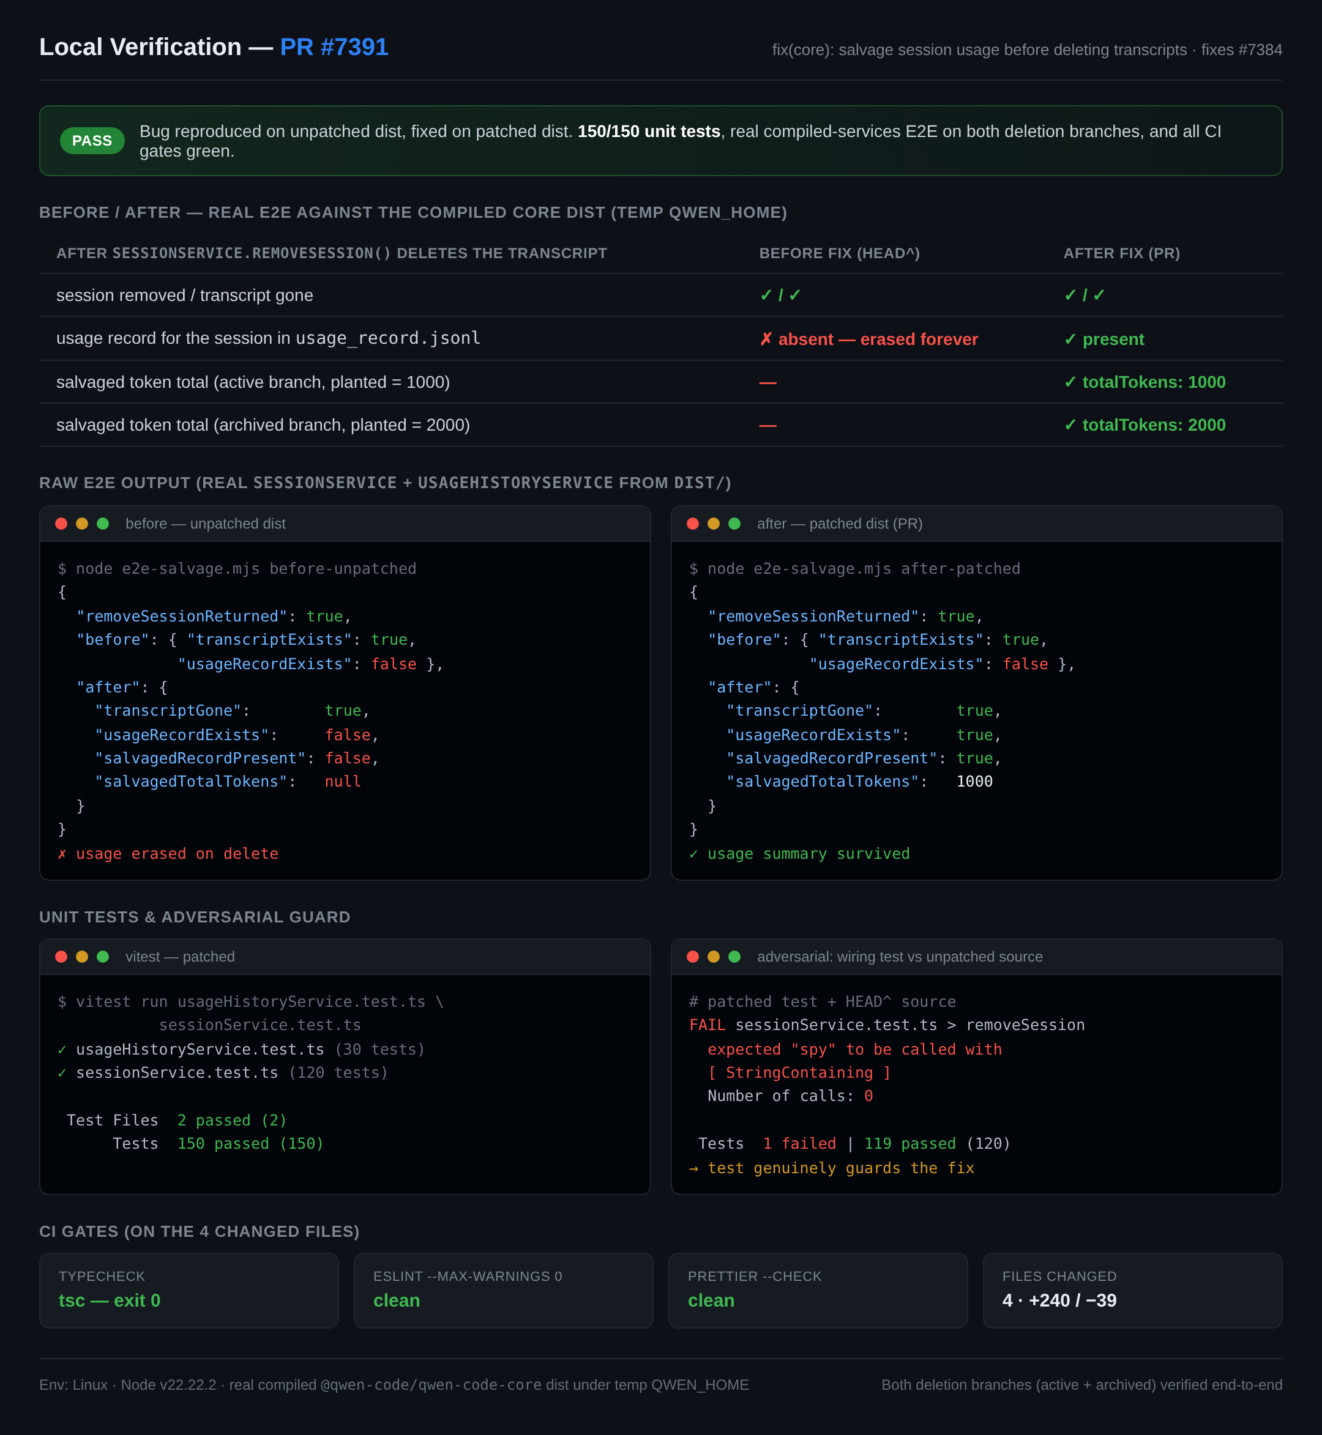The image size is (1322, 1435).
Task: Click the TYPECHECK 'tsc — exit 0' card
Action: [189, 1291]
